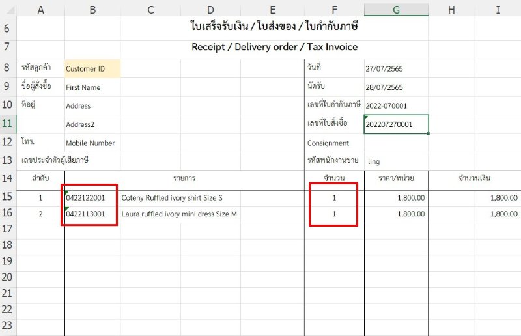Click Coteny Ruffled ivory shirt description

(172, 197)
